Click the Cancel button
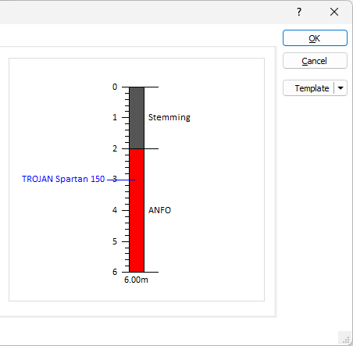Viewport: 353px width, 346px height. coord(315,61)
